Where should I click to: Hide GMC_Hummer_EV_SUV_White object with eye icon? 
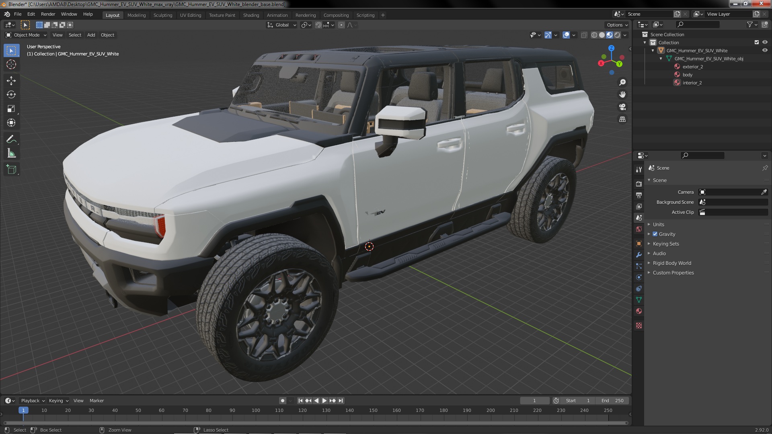coord(765,50)
